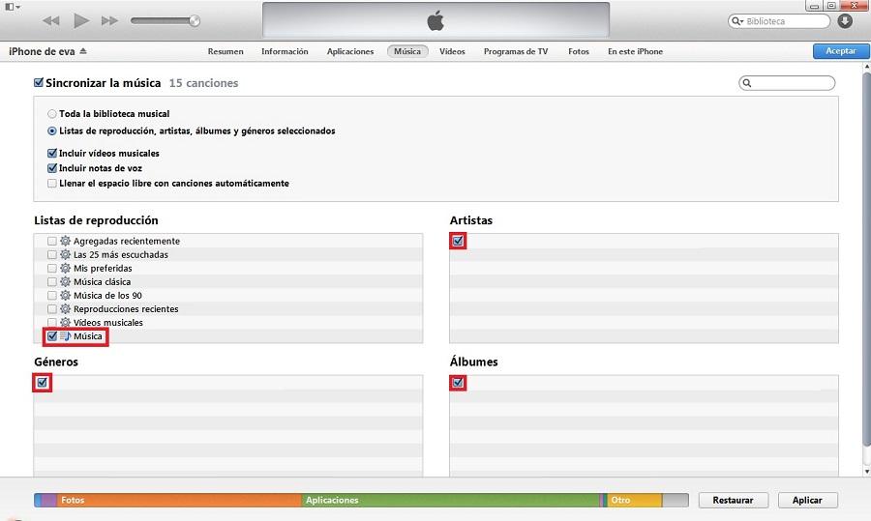Skip forward with the next track button
871x521 pixels.
[x=109, y=20]
